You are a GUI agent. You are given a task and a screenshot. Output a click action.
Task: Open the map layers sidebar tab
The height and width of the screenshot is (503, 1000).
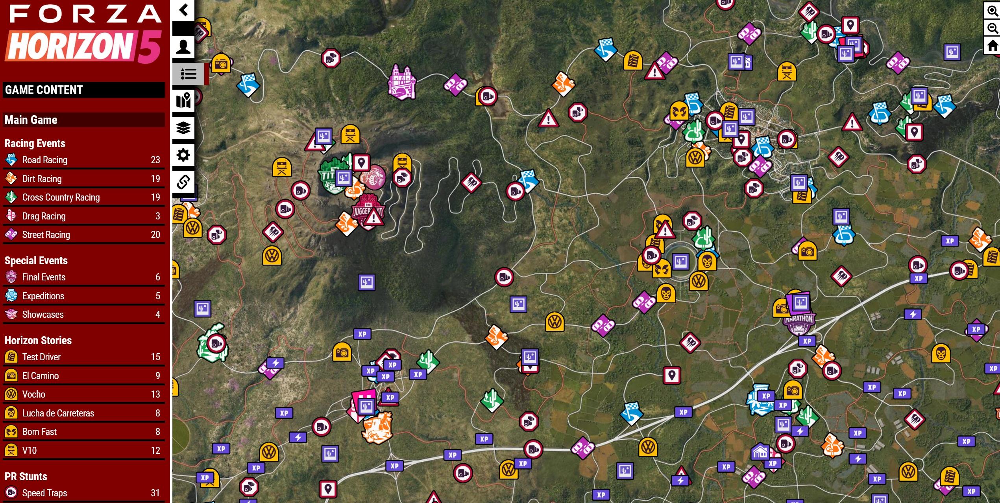coord(183,128)
